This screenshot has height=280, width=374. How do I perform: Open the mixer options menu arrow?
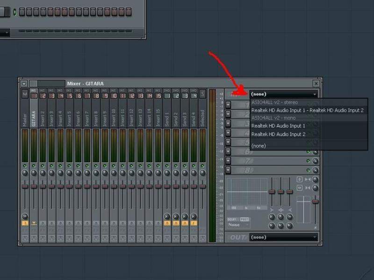click(24, 84)
